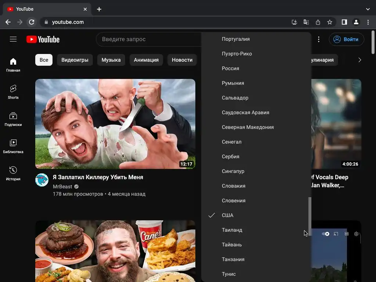Select the Видеоигры filter chip

click(x=75, y=60)
